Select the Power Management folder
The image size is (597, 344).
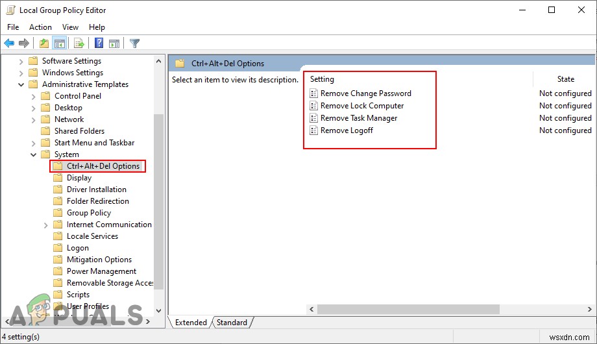click(x=102, y=271)
